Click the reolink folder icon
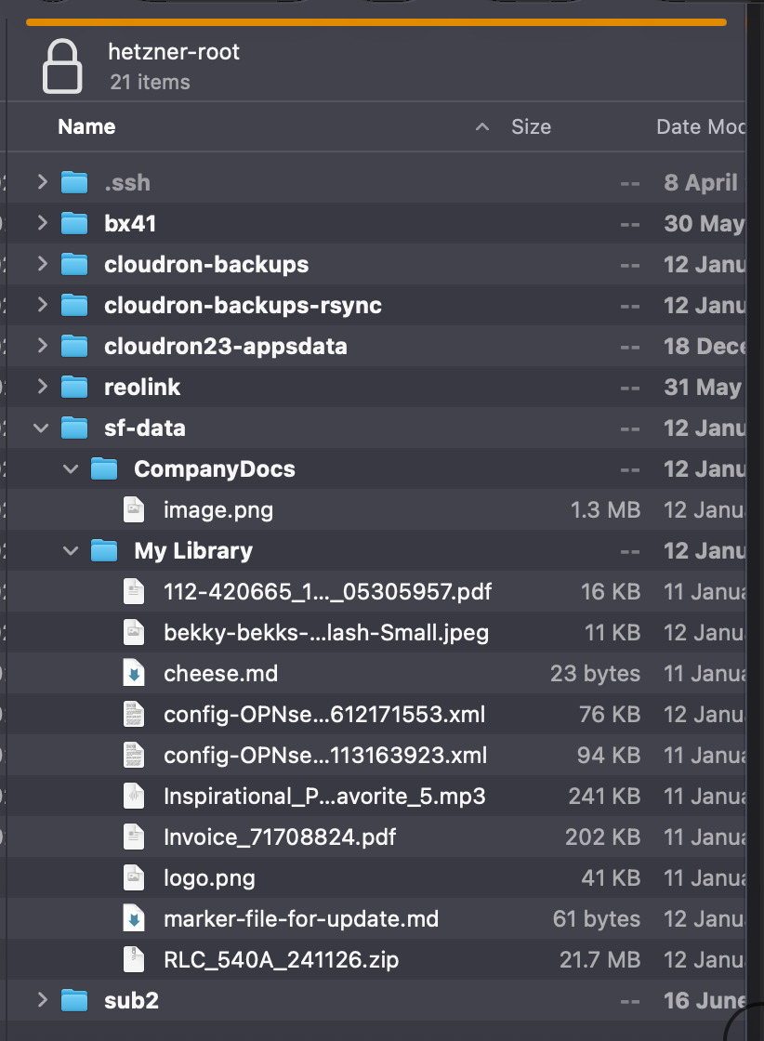Screen dimensions: 764x1041 (75, 387)
